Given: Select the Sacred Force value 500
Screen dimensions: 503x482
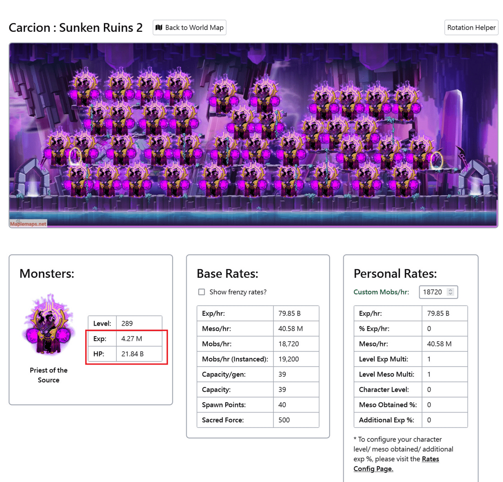Looking at the screenshot, I should click(284, 420).
